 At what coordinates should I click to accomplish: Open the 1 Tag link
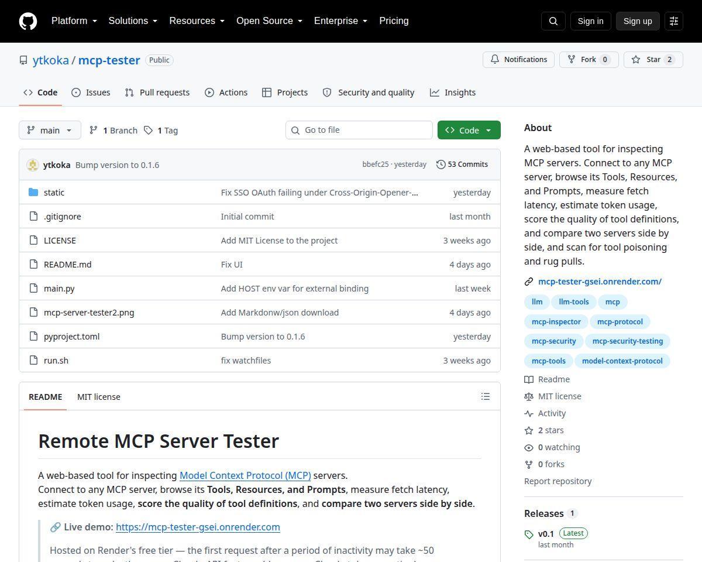coord(161,131)
